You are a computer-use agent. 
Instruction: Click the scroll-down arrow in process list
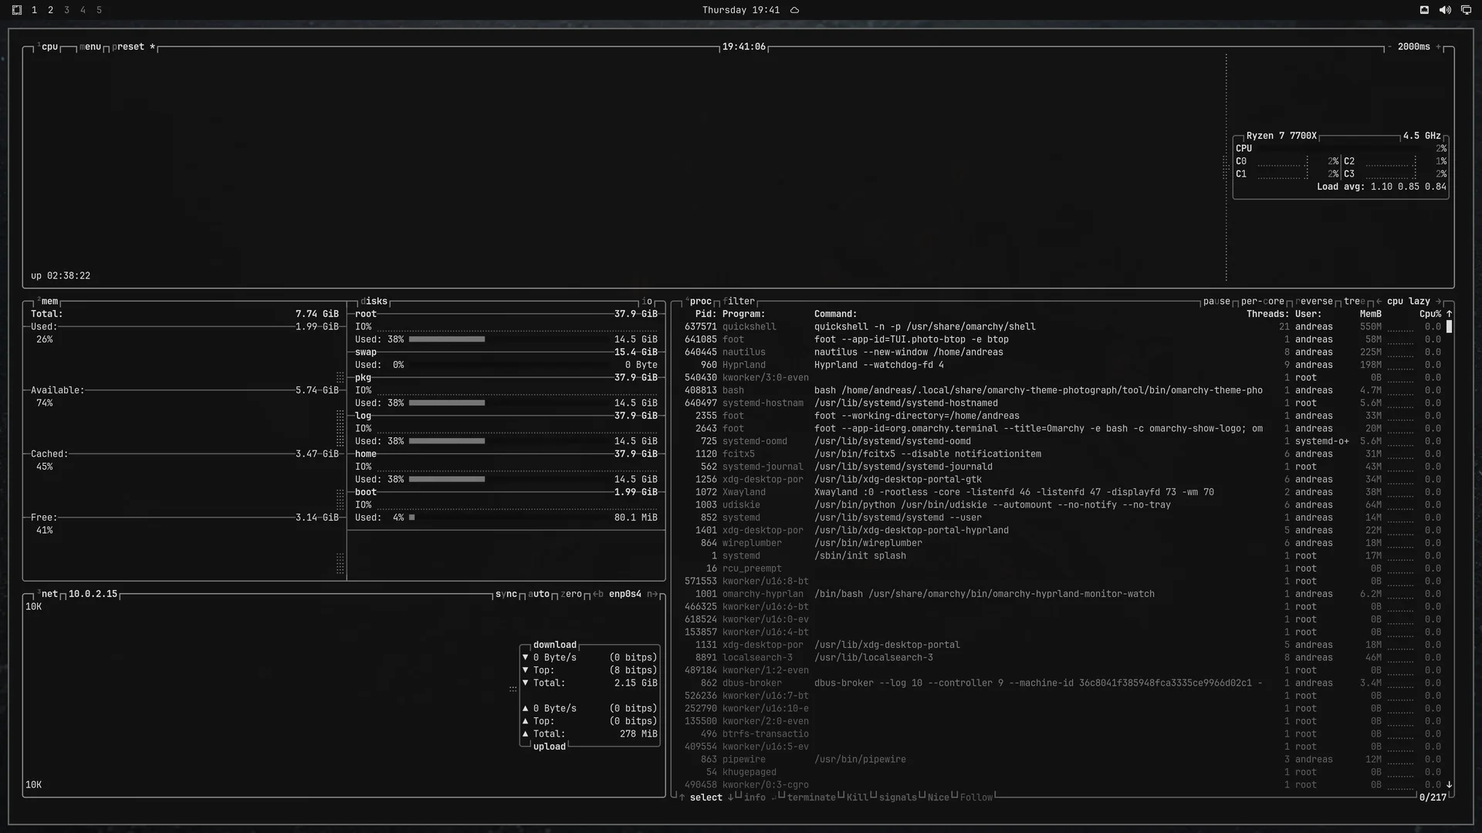point(1449,784)
